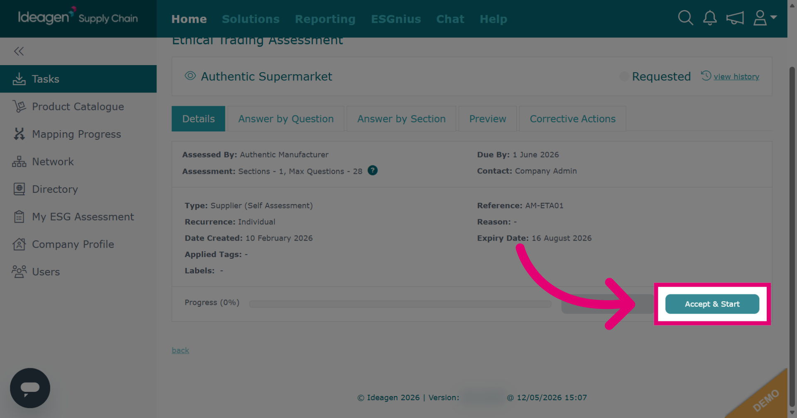Open the Reporting menu
Screen dimensions: 797x418
coord(325,19)
